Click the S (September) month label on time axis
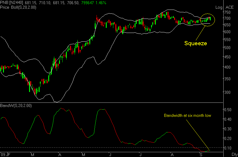 point(201,155)
